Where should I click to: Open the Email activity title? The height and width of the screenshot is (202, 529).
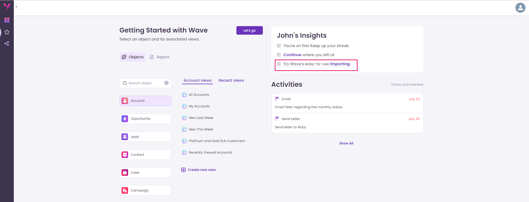[x=286, y=99]
